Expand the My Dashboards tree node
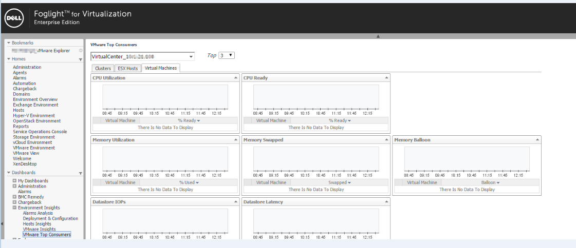Image resolution: width=576 pixels, height=248 pixels. click(x=14, y=180)
